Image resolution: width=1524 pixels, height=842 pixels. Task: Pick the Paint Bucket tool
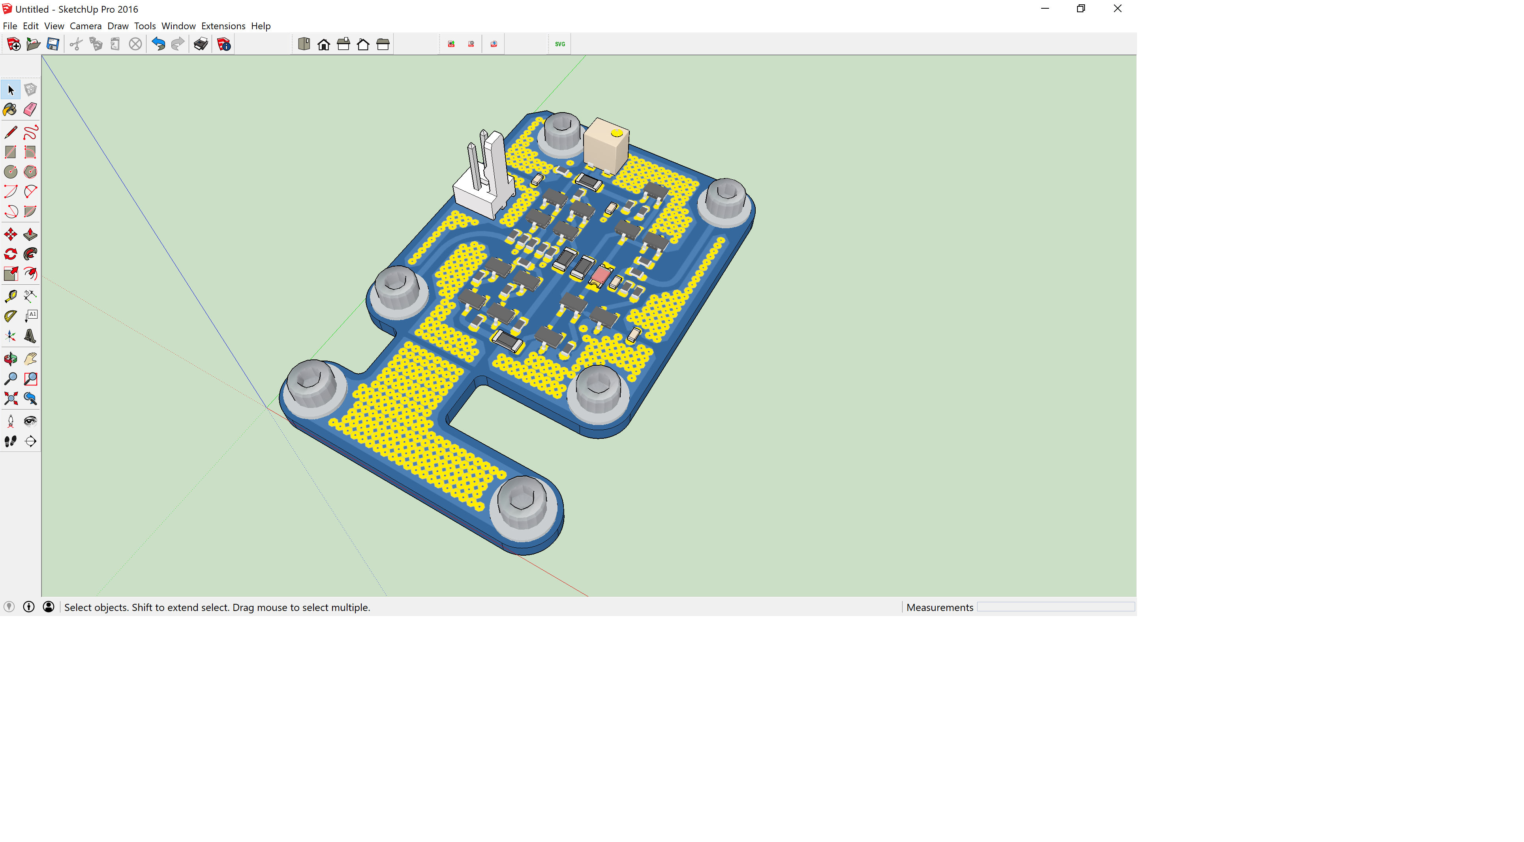11,109
